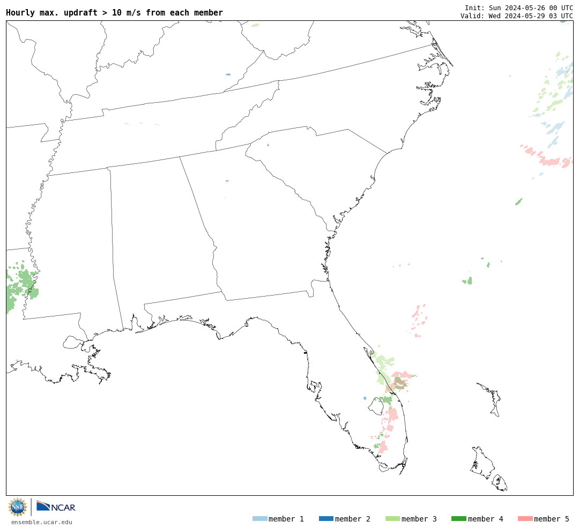Click the 'Hourly max. updraft > 10 m/s' title
579x529 pixels.
115,12
